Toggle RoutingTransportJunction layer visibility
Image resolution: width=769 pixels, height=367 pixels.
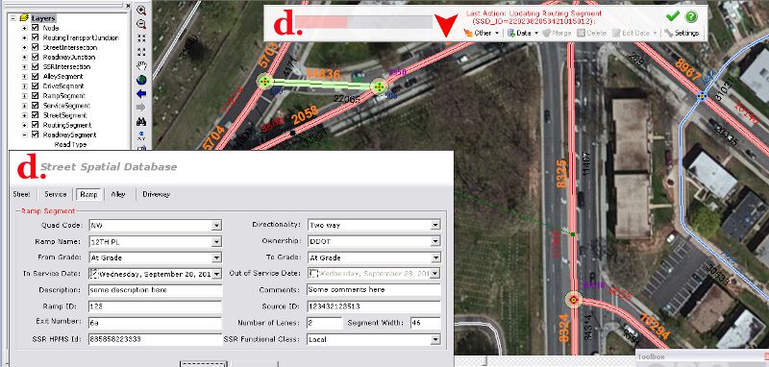(x=35, y=37)
